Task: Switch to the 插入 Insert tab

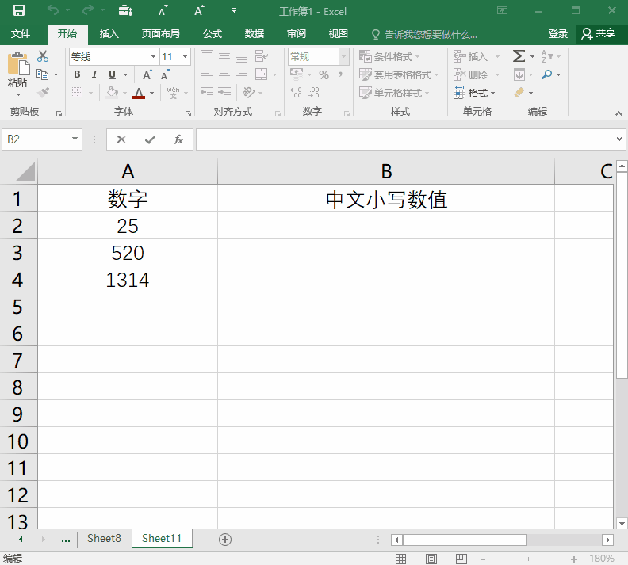Action: (109, 34)
